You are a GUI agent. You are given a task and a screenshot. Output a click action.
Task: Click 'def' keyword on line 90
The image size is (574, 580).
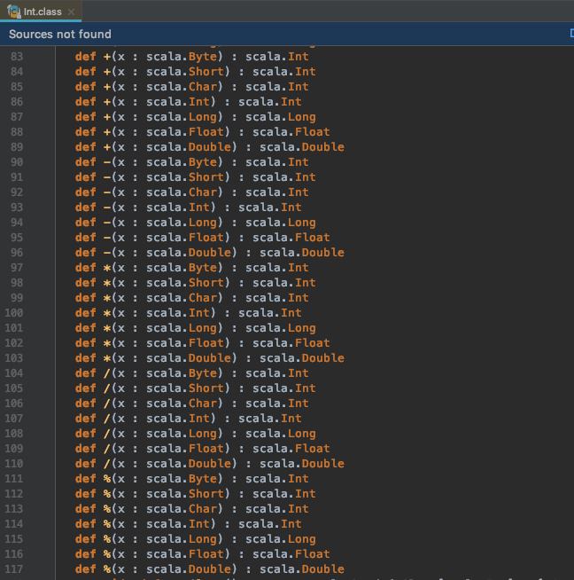point(86,162)
